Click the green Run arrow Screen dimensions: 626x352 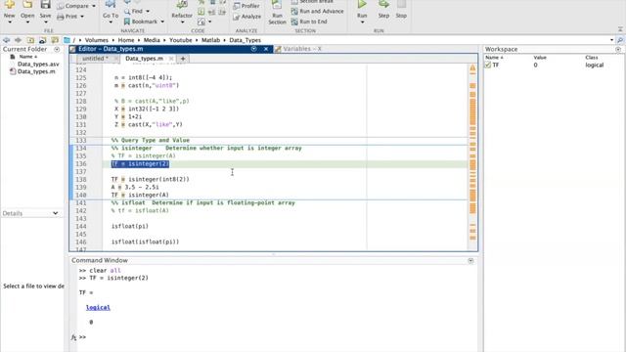(x=362, y=4)
